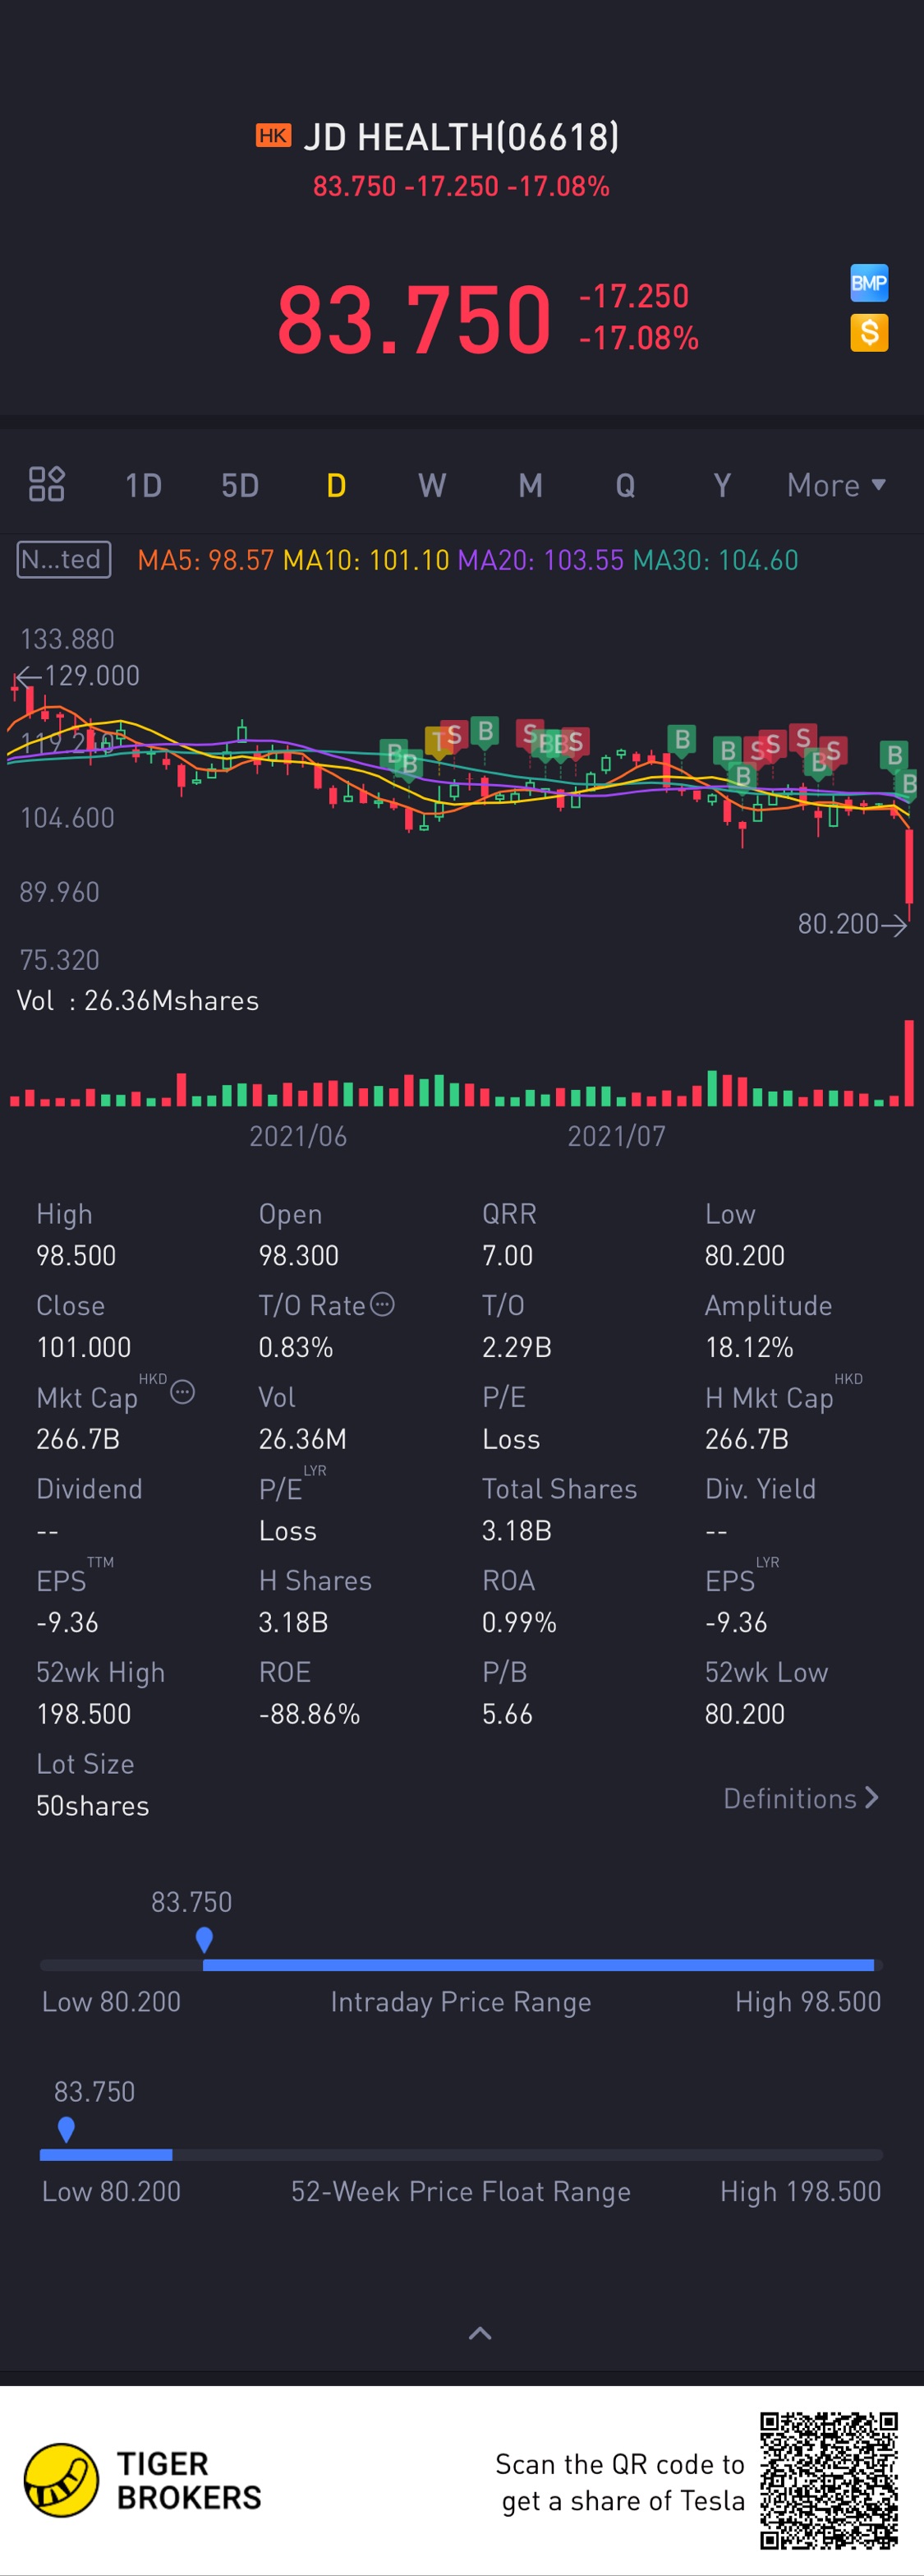Click the 52-Week Price Float Range marker
Screen dimensions: 924x2576
(66, 2129)
